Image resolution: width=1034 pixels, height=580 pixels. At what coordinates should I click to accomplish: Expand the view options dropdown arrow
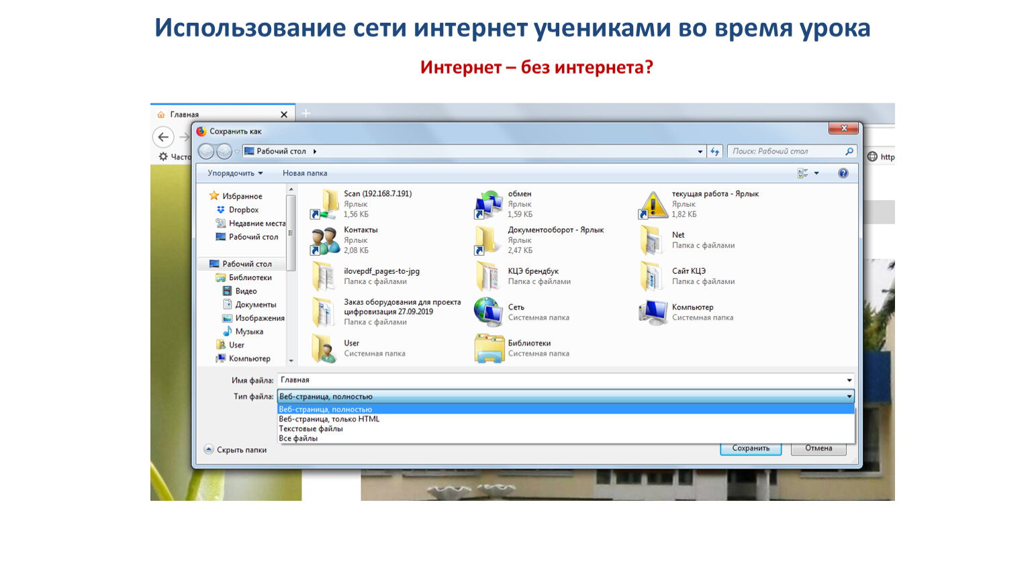click(x=816, y=173)
